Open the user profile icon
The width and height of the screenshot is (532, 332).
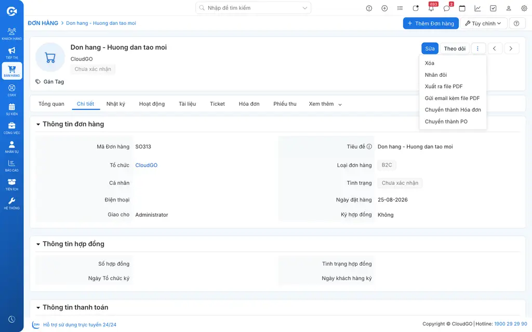(509, 8)
